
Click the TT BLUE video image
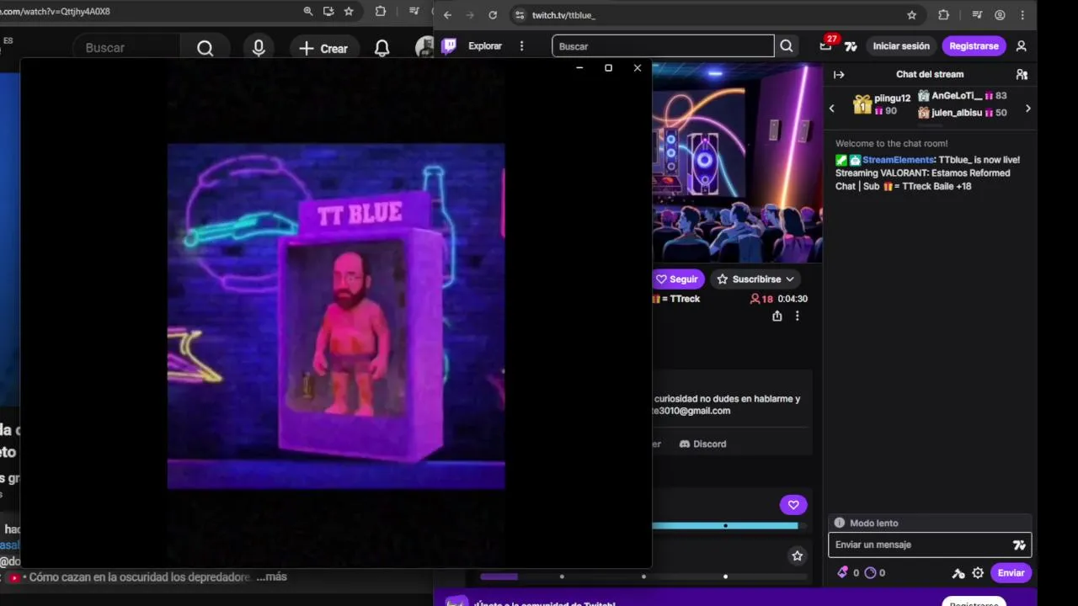click(336, 316)
